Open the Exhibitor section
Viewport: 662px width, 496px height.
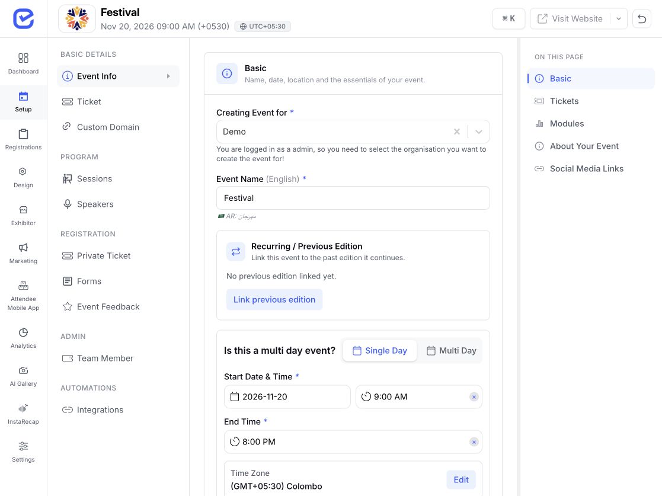coord(23,216)
